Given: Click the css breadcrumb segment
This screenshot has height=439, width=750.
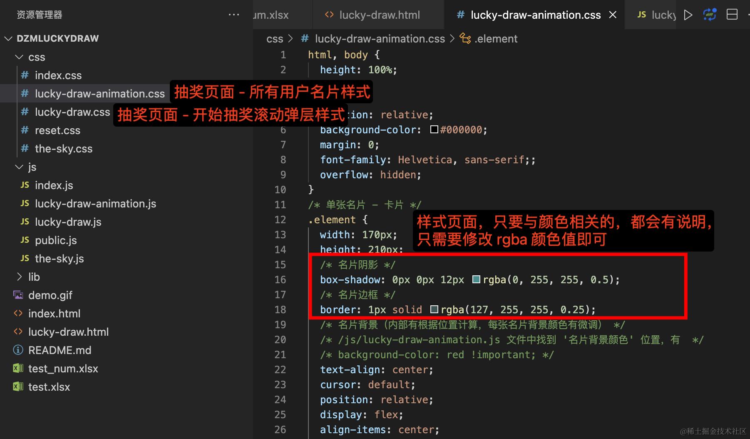Looking at the screenshot, I should [275, 39].
